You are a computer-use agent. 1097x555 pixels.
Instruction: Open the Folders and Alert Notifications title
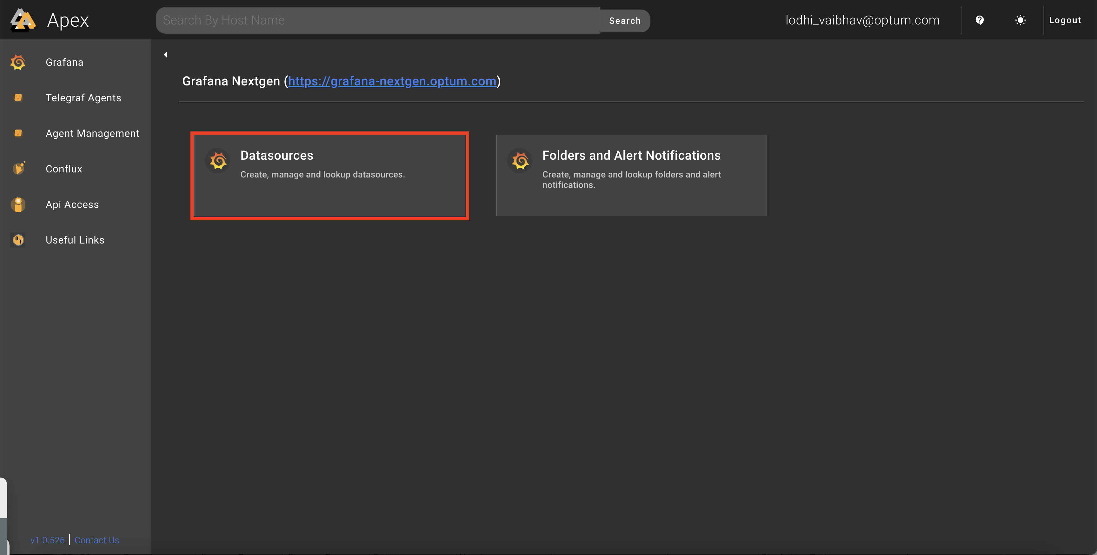631,156
